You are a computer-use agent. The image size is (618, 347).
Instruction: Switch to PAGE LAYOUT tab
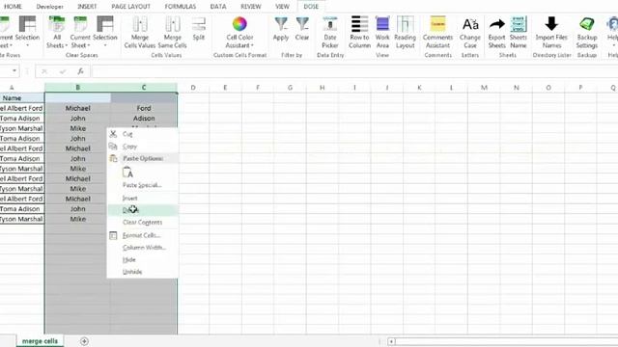[x=131, y=7]
